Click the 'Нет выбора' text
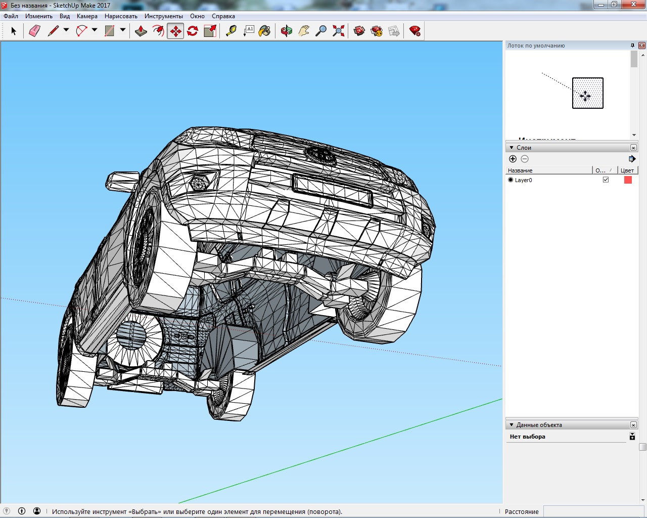647x518 pixels. 527,437
